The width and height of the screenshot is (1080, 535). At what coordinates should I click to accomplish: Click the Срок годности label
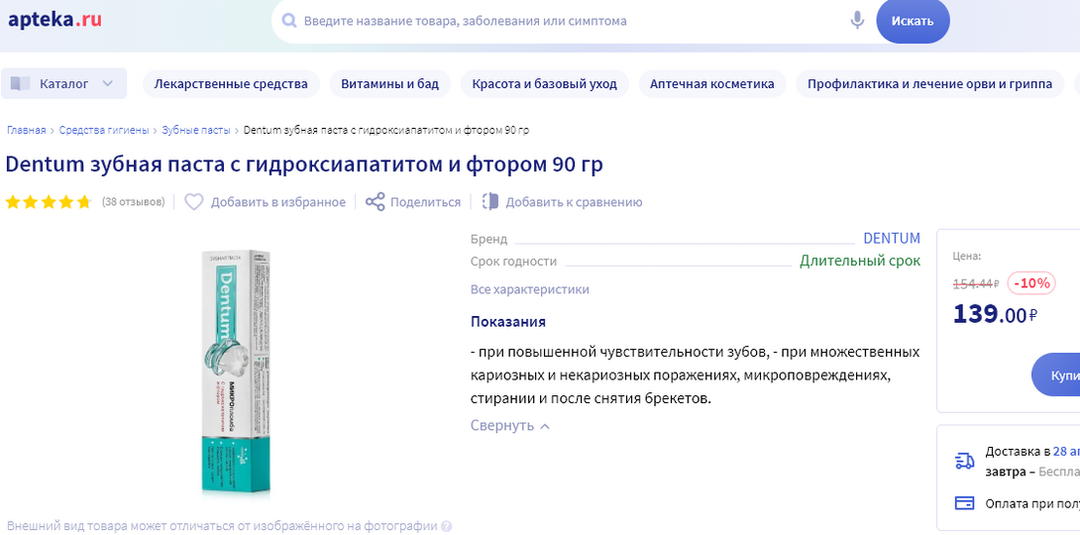pyautogui.click(x=514, y=262)
